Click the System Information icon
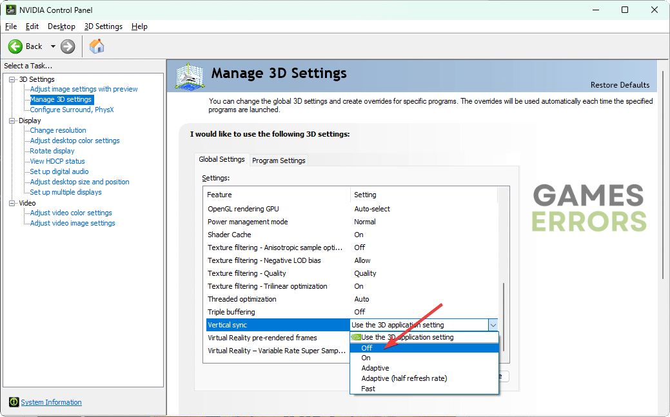This screenshot has width=670, height=417. pyautogui.click(x=14, y=402)
